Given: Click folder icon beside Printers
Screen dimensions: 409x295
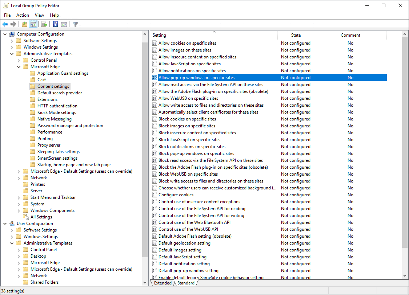Looking at the screenshot, I should 25,184.
